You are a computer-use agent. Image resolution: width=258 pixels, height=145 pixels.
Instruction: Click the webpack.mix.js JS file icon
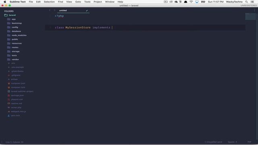pyautogui.click(x=9, y=112)
